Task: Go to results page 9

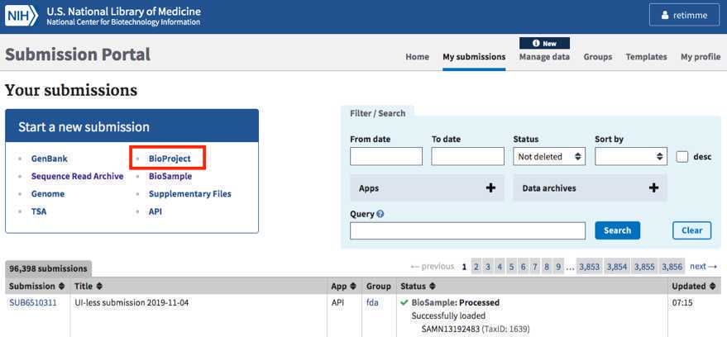Action: [x=558, y=267]
